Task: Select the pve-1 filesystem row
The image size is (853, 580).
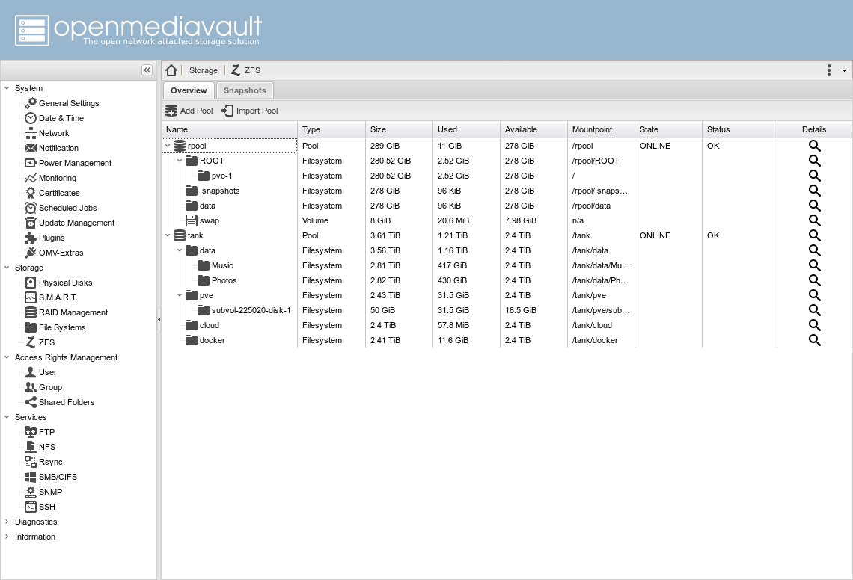Action: click(x=507, y=176)
